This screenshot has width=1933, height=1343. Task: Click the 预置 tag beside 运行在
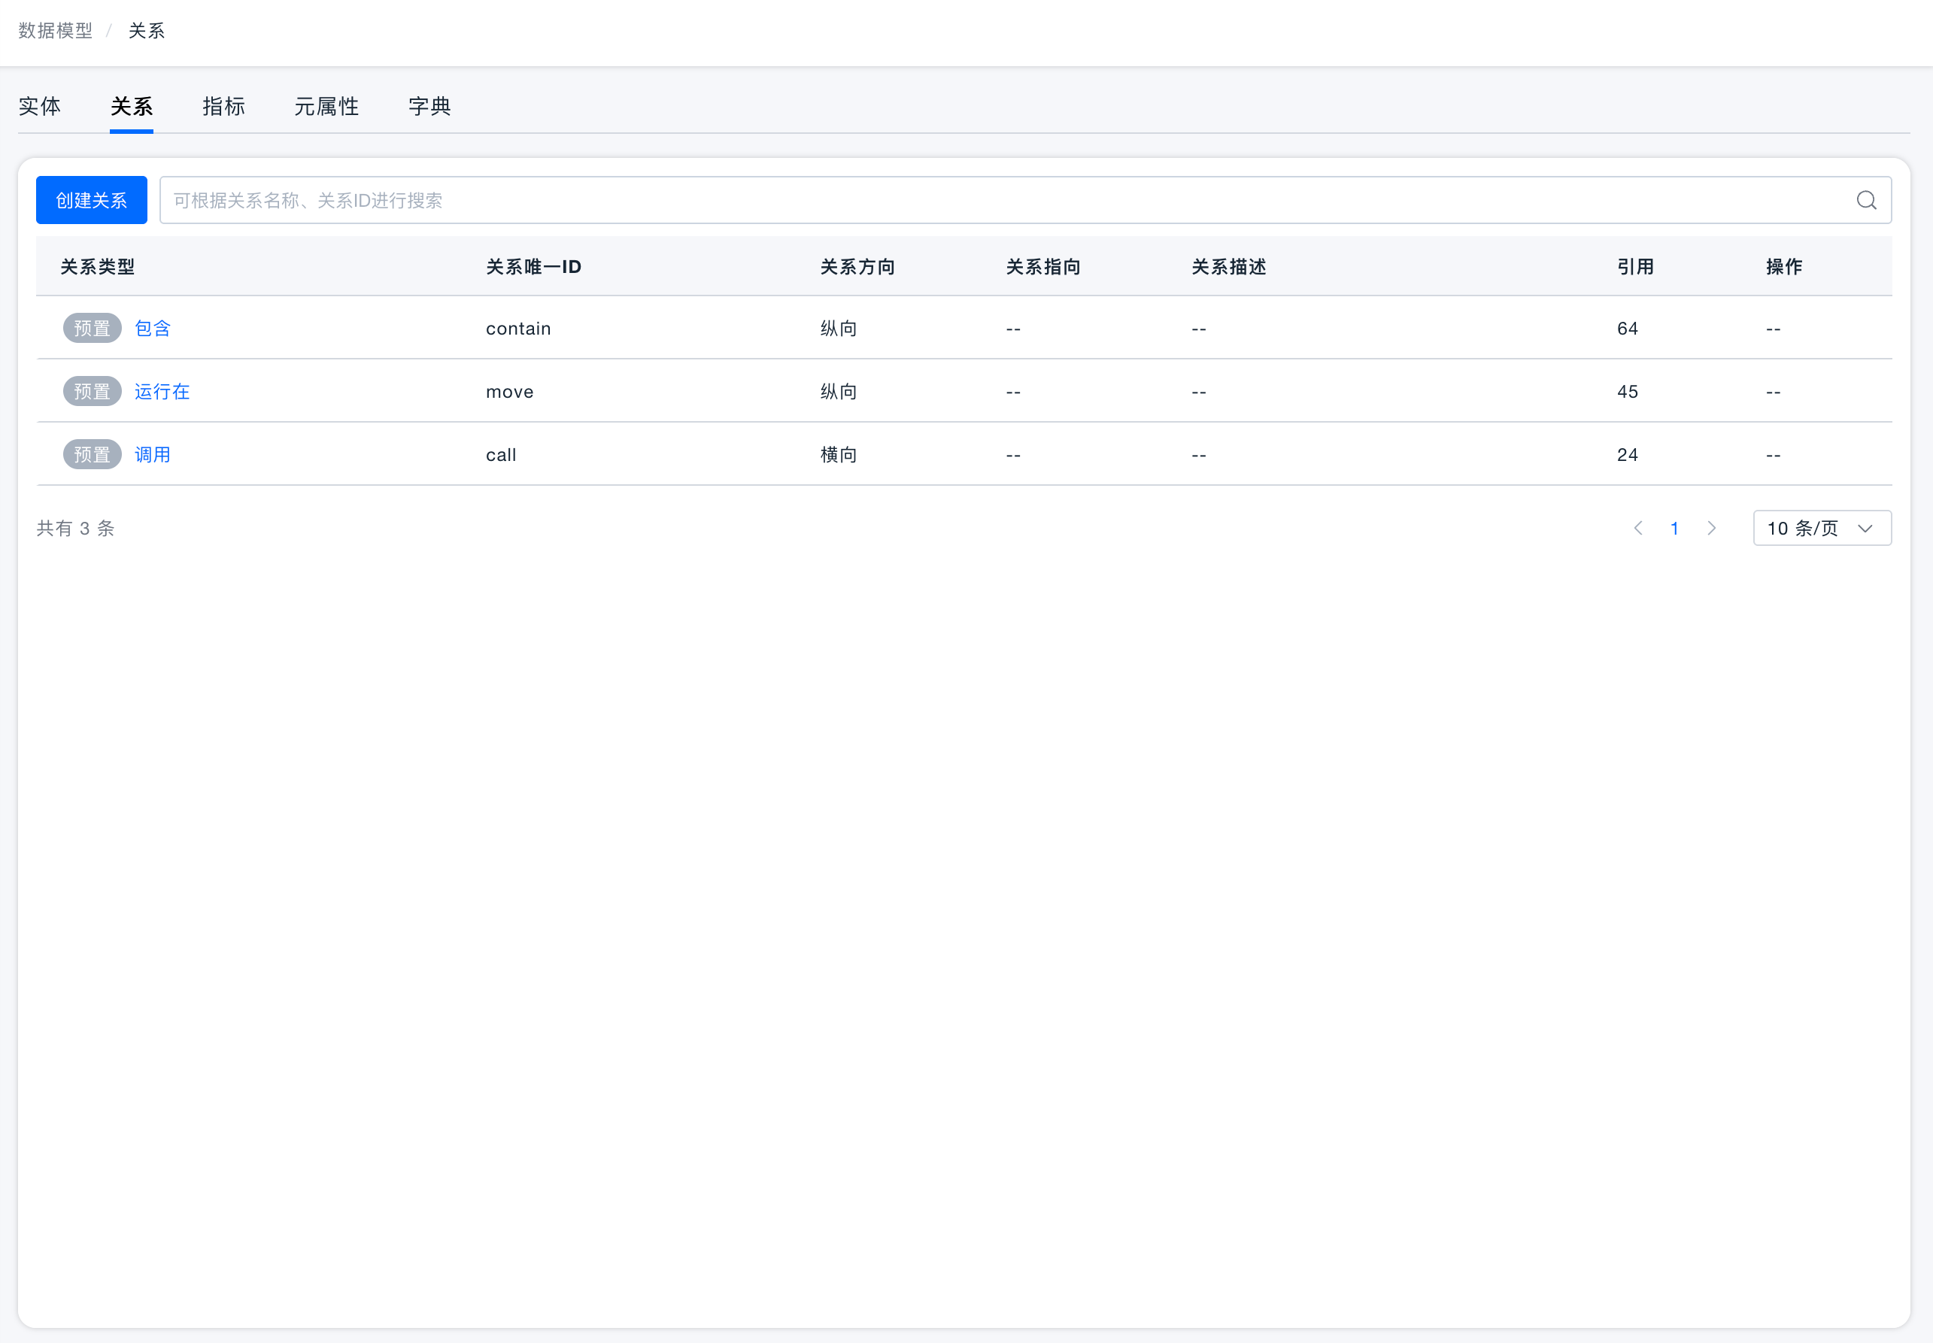[93, 391]
